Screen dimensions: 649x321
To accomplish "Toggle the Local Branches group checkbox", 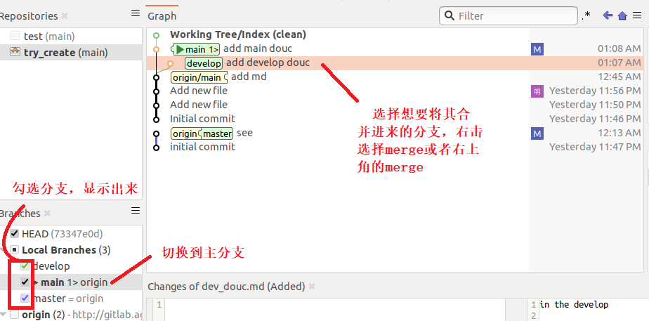I will point(15,250).
